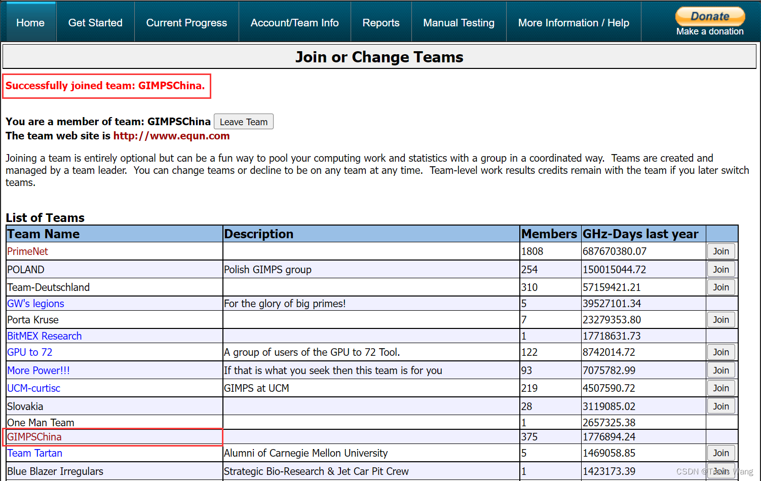Open the BitMEX Research team link
This screenshot has width=761, height=481.
44,336
